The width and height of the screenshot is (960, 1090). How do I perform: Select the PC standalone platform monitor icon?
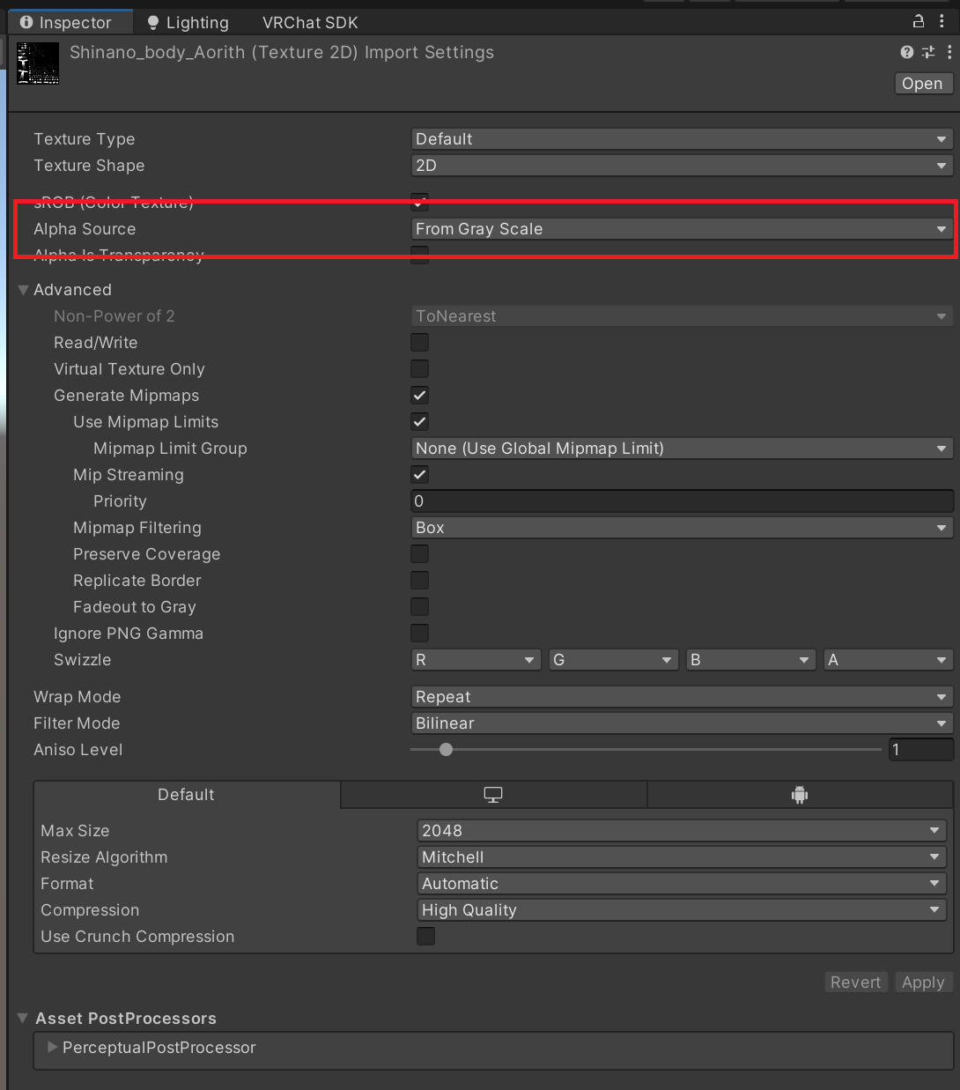pos(493,795)
